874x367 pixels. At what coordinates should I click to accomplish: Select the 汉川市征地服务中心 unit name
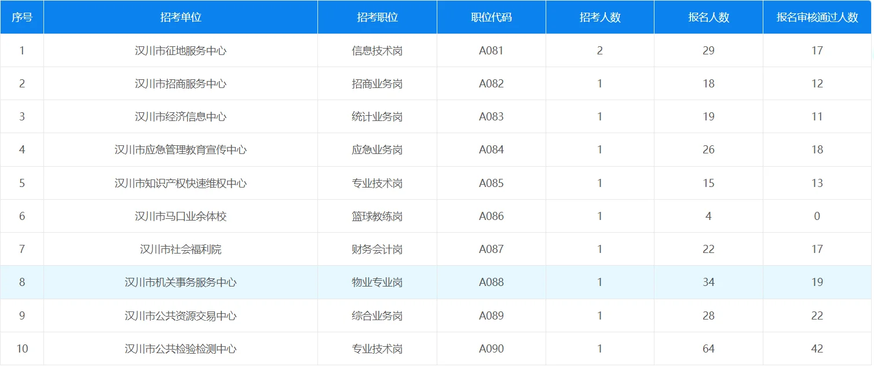[x=180, y=50]
